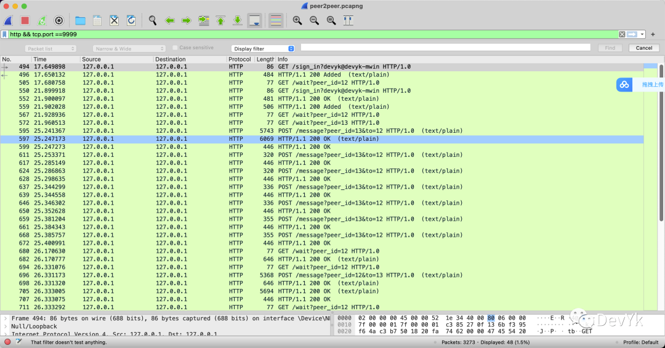This screenshot has width=665, height=348.
Task: Click the resize columns icon
Action: [348, 20]
